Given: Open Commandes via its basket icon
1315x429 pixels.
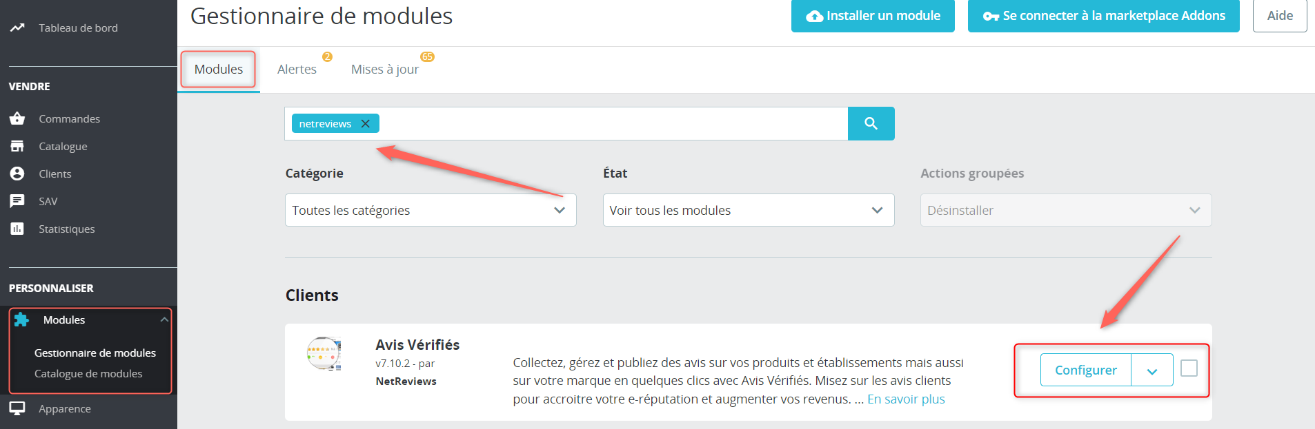Looking at the screenshot, I should pos(17,118).
